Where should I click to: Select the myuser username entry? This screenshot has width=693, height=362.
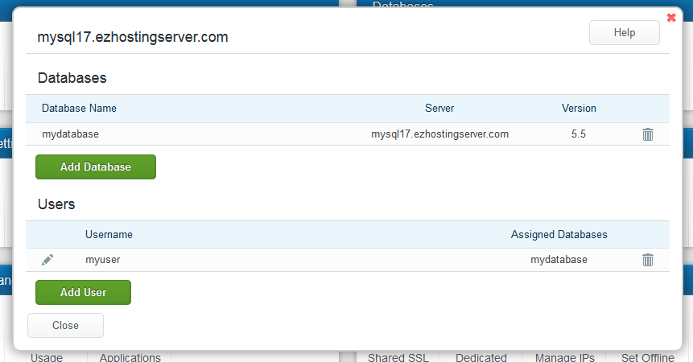click(102, 260)
